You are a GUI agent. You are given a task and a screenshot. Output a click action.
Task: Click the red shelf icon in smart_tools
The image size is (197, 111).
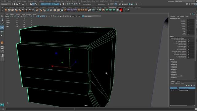121,10
